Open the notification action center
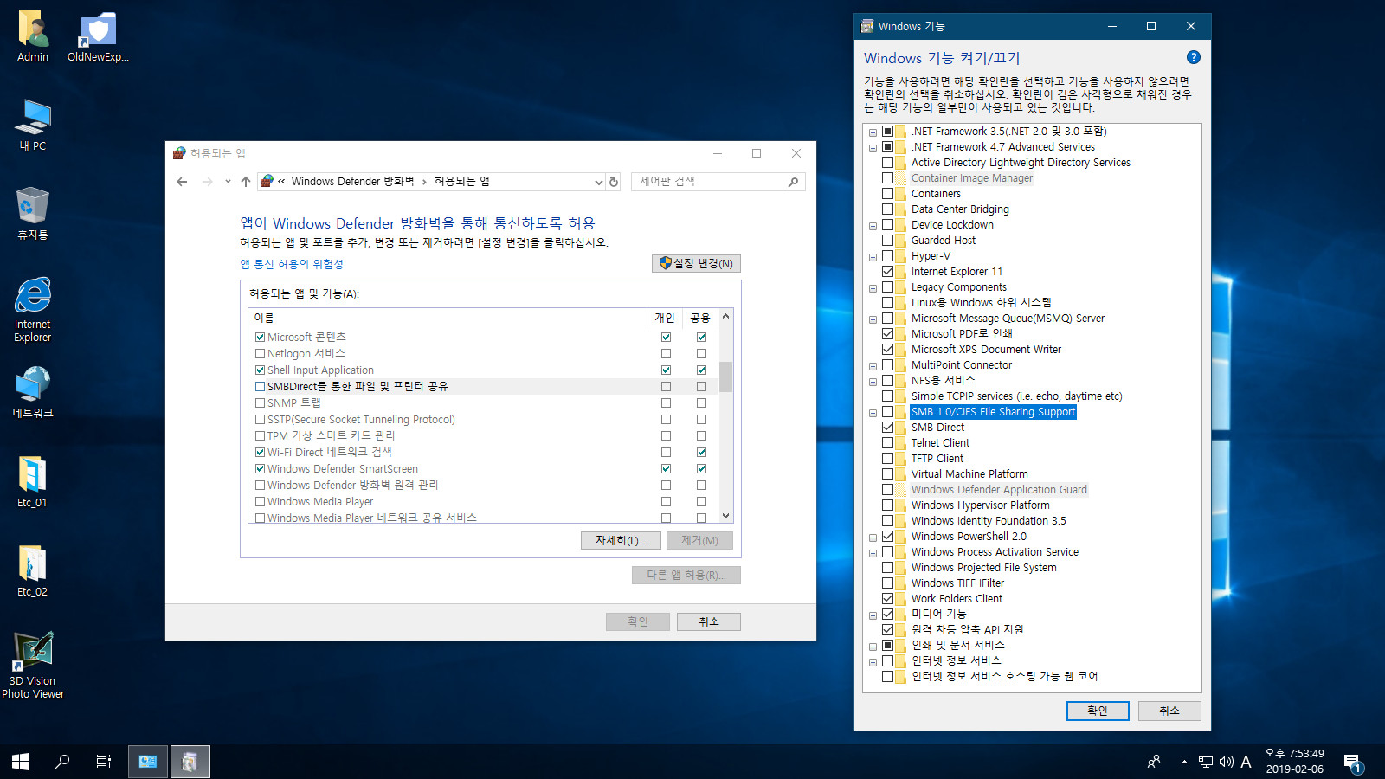 click(x=1353, y=762)
